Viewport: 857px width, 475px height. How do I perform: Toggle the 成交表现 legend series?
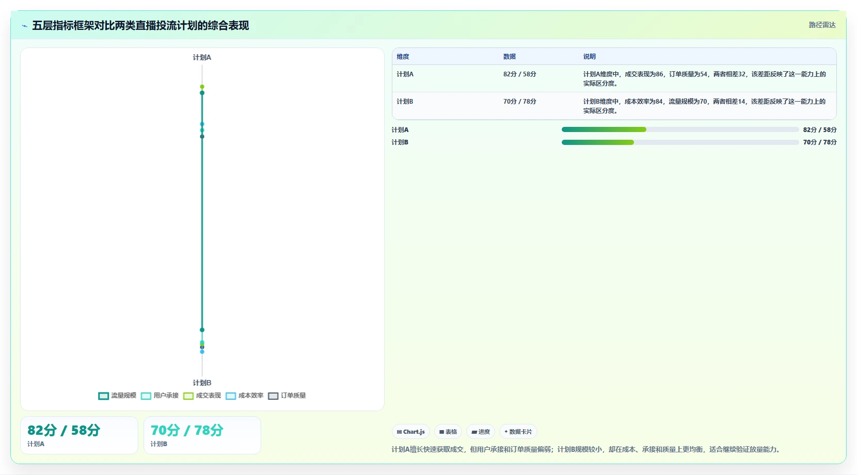pyautogui.click(x=202, y=396)
